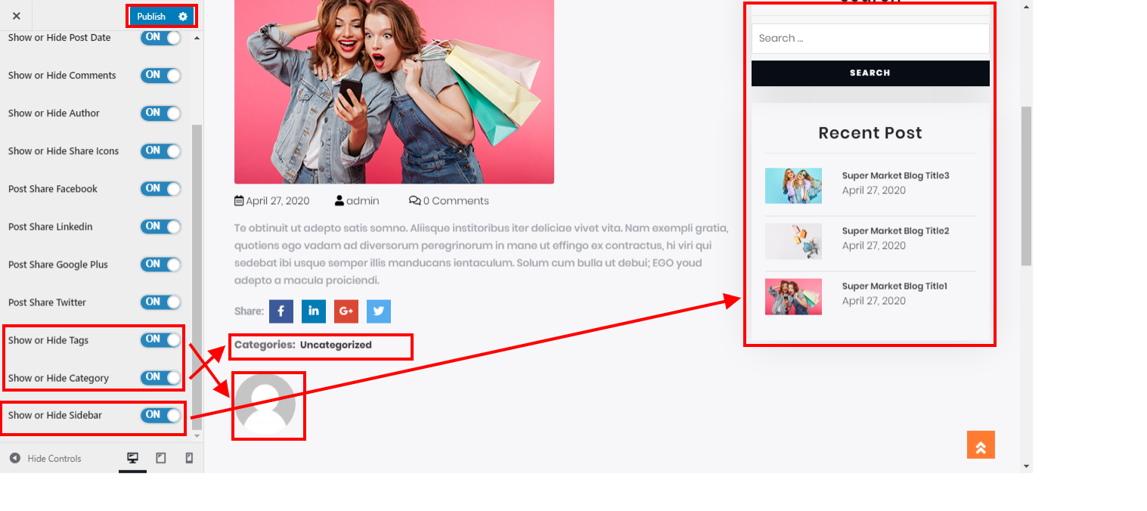Open Super Market Blog Title3 post
Image resolution: width=1147 pixels, height=511 pixels.
pyautogui.click(x=895, y=175)
